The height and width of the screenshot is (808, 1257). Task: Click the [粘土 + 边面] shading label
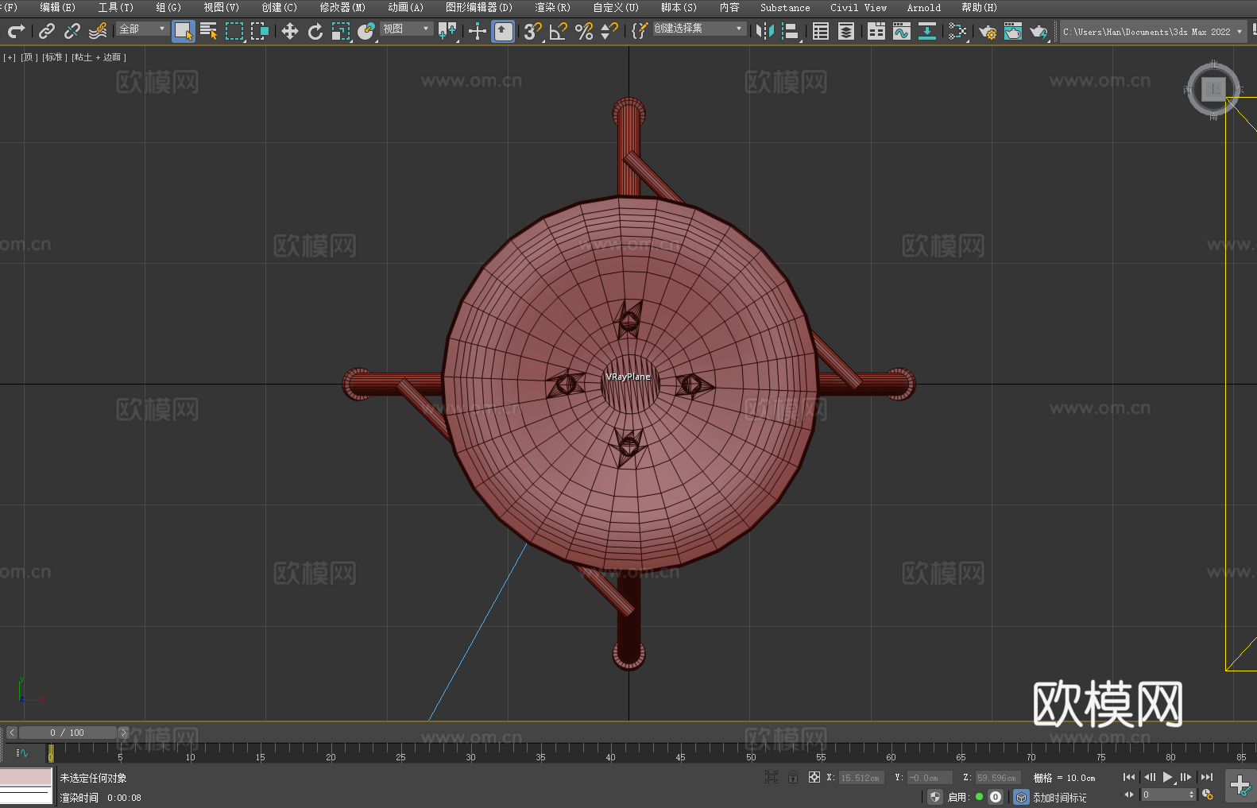point(99,57)
